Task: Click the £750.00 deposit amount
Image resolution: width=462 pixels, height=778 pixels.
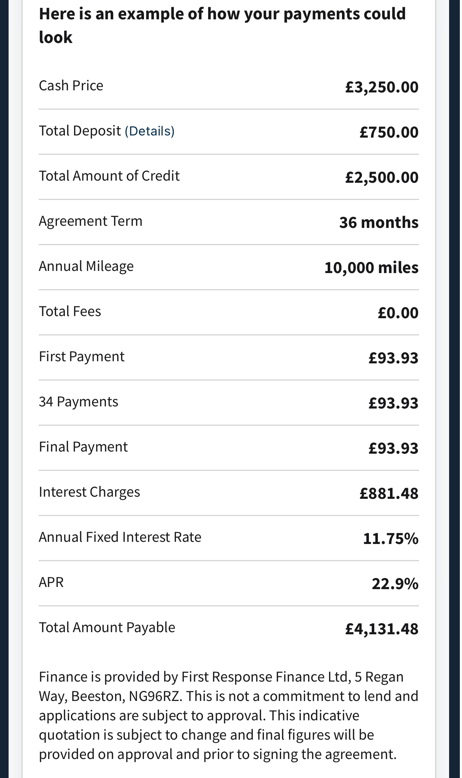Action: [x=389, y=132]
